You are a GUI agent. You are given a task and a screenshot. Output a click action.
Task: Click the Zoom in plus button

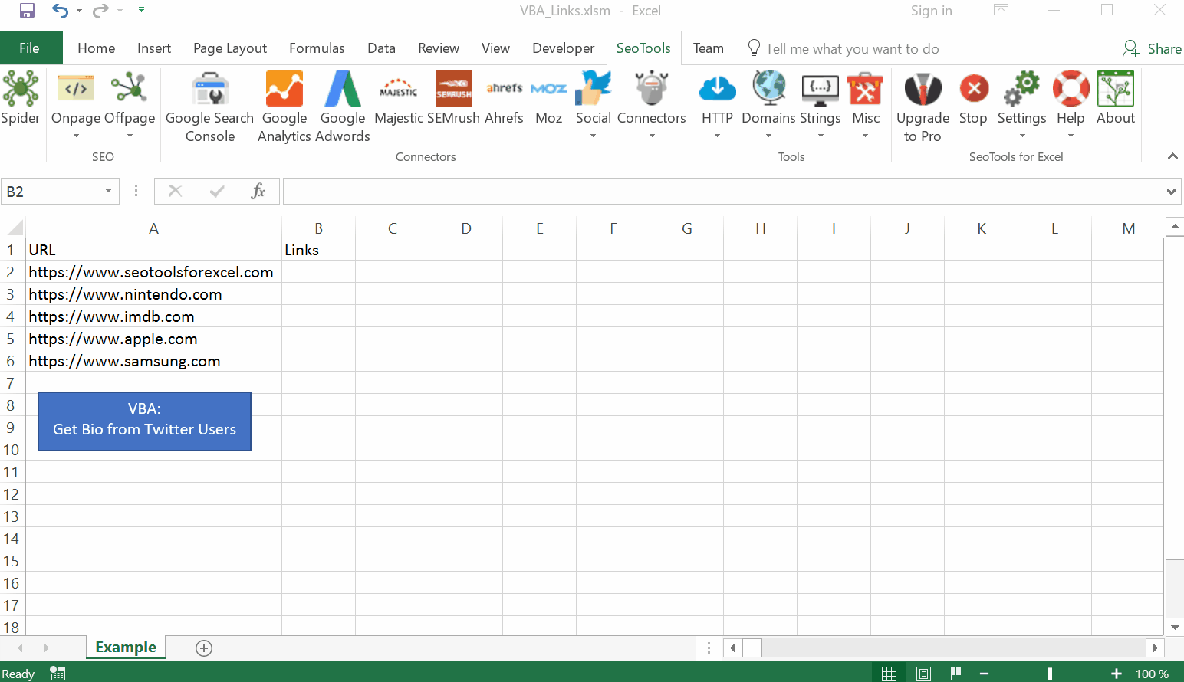pos(1117,674)
